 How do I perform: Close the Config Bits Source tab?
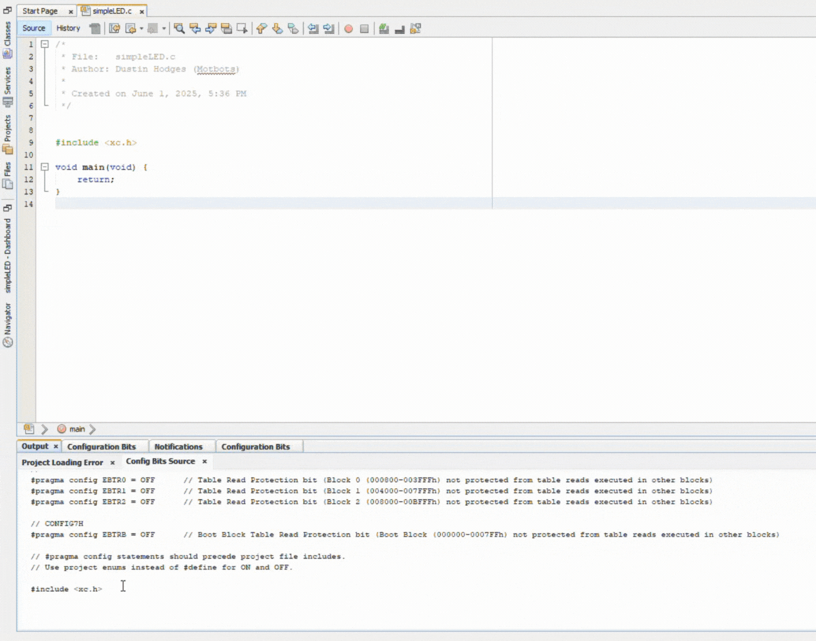(x=204, y=462)
